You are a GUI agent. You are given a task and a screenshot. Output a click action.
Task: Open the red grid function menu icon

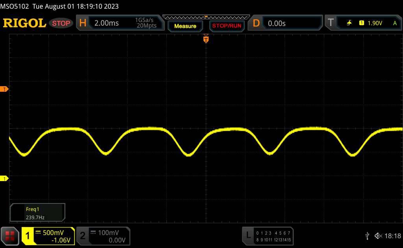pyautogui.click(x=10, y=236)
